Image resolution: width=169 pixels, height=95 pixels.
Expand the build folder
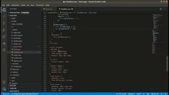pyautogui.click(x=24, y=18)
